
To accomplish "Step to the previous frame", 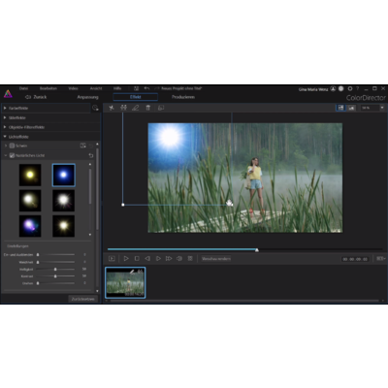I will click(147, 259).
